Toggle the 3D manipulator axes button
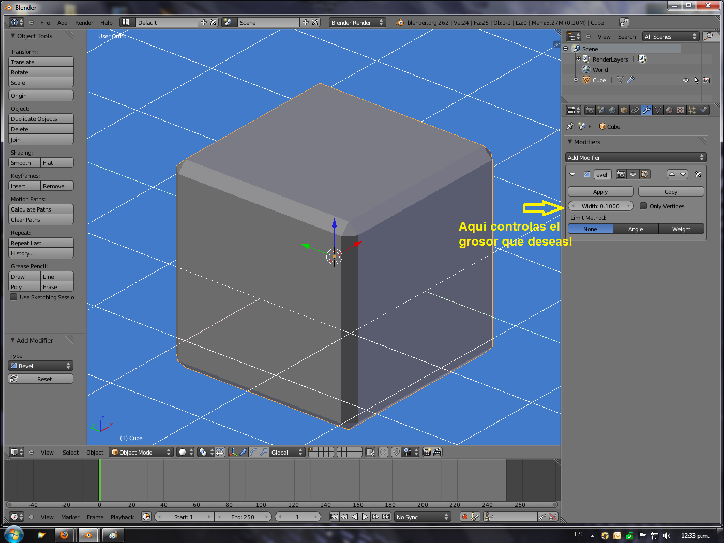724x543 pixels. (x=233, y=452)
